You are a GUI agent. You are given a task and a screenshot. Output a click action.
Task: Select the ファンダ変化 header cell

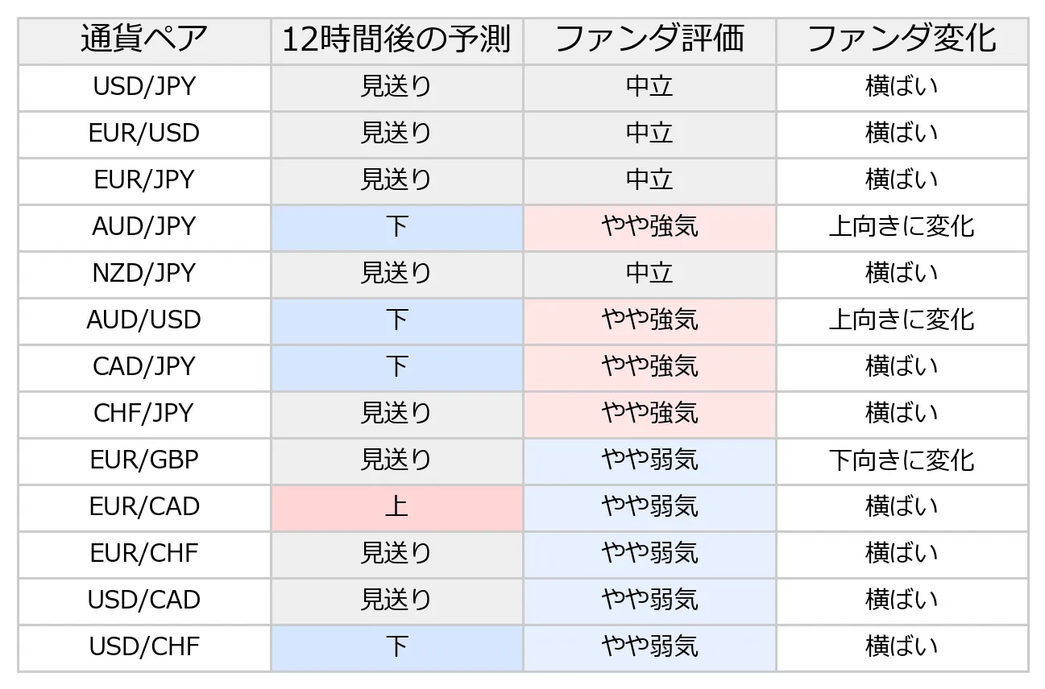coord(902,39)
